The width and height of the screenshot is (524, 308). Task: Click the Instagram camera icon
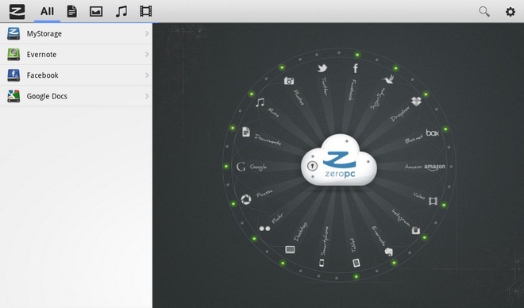coord(416,230)
